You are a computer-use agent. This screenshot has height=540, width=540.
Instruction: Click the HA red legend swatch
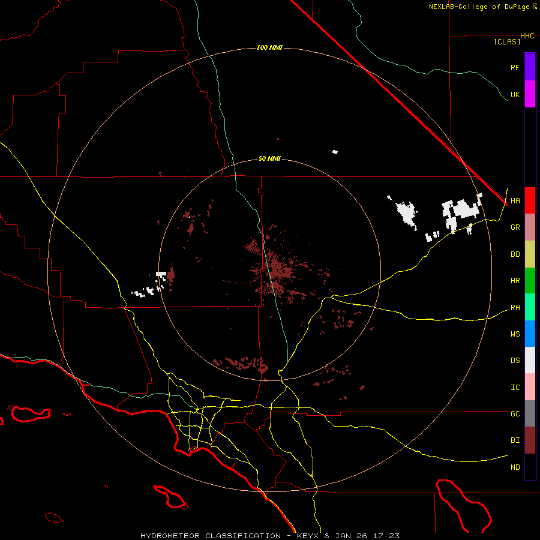pyautogui.click(x=530, y=200)
